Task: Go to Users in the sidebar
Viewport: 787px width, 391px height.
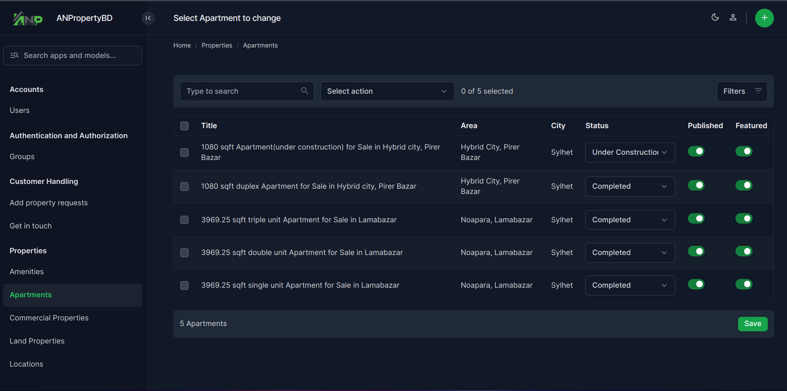Action: point(20,110)
